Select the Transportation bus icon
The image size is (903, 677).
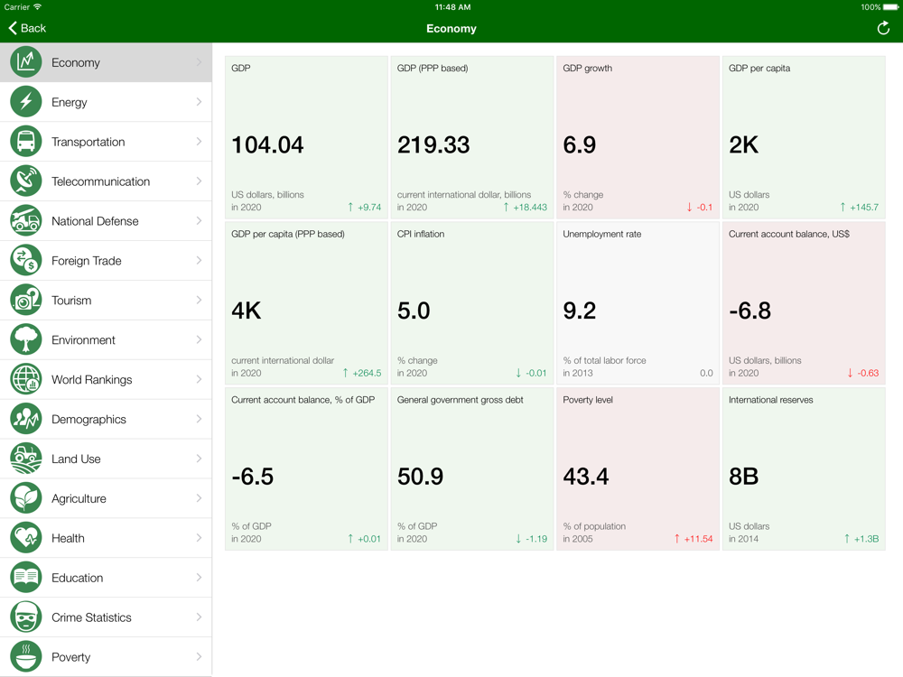point(26,142)
